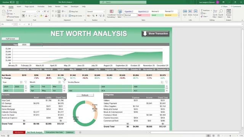The width and height of the screenshot is (244, 137).
Task: Click the Share button
Action: coord(224,6)
